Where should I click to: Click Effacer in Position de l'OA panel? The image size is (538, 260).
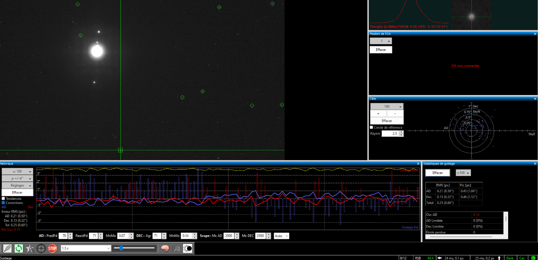pyautogui.click(x=381, y=50)
